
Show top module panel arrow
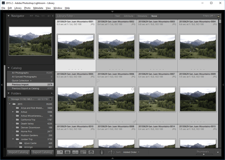tap(112, 11)
